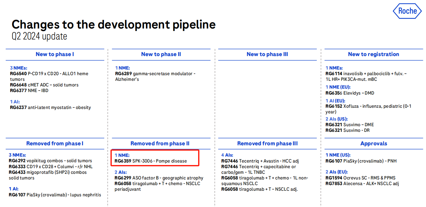Screen dimensions: 426x207
Task: Select RG6321 Susvimo – DR entry
Action: pyautogui.click(x=347, y=130)
